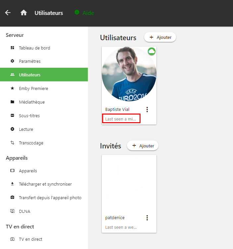Open the three-dot menu for Baptiste Vial

click(147, 110)
